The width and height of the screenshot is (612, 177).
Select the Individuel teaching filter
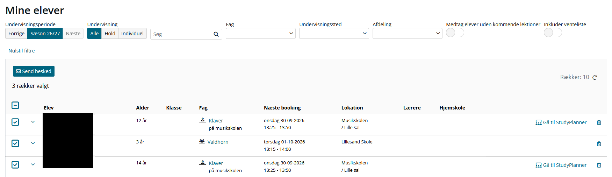click(x=132, y=34)
